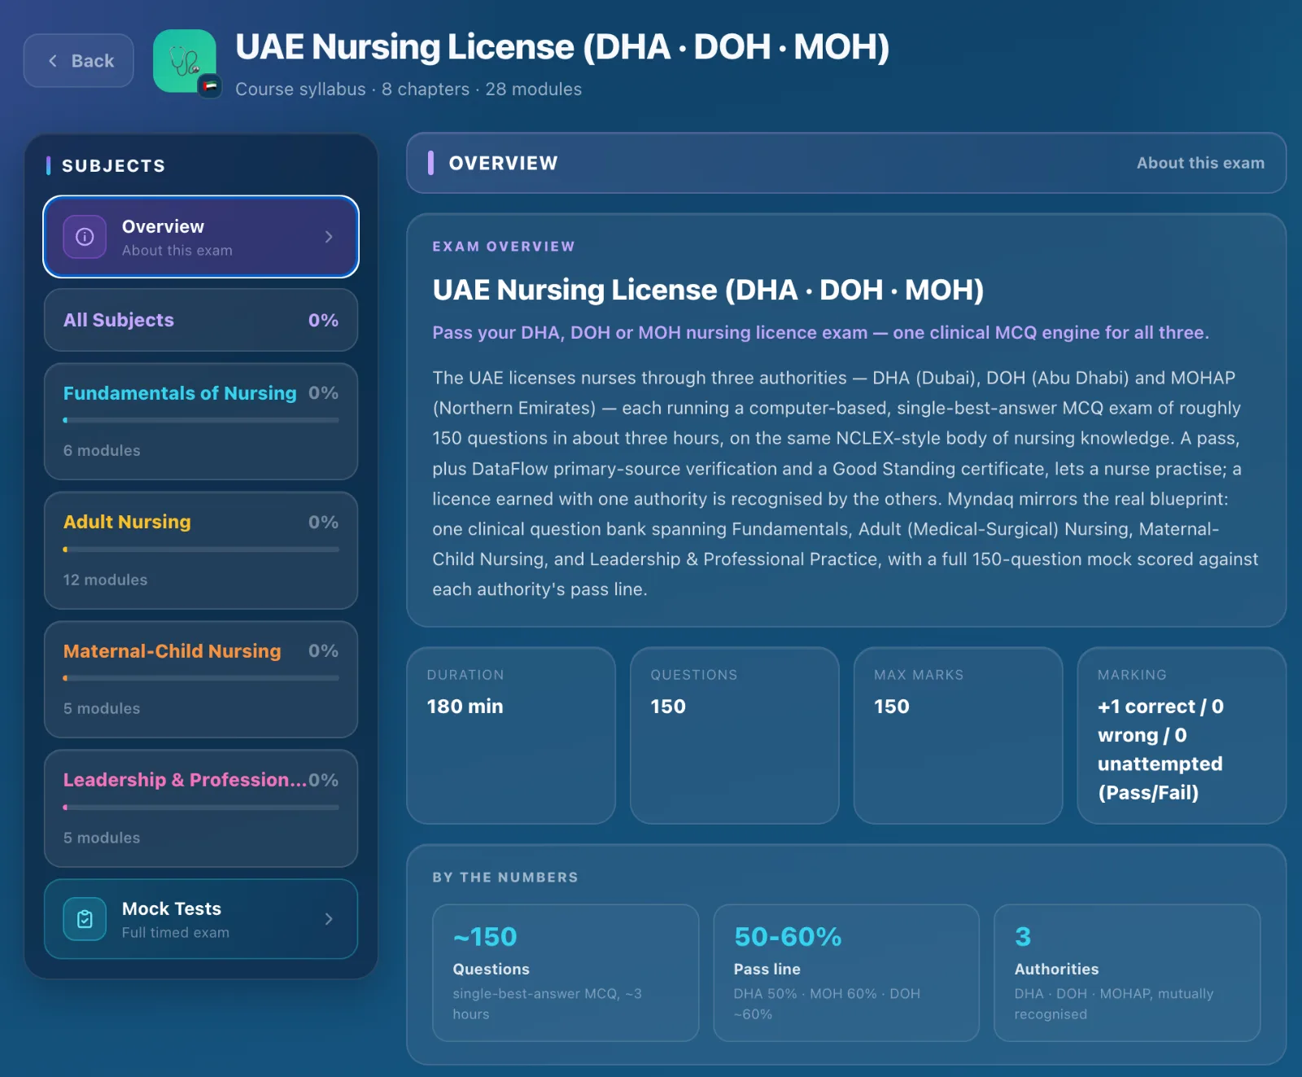Click the ~150 Questions stat card
Screen dimensions: 1302x1077
(566, 973)
